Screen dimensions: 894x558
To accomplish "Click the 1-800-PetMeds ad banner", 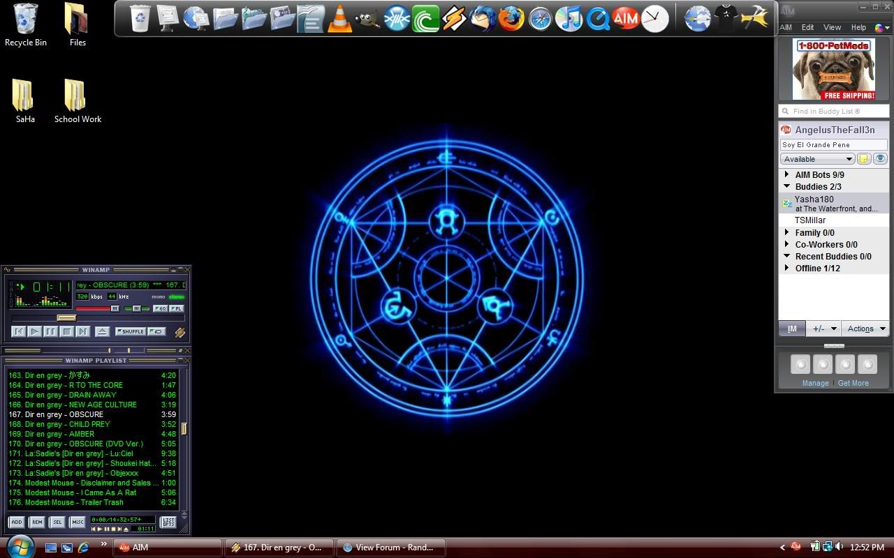I will 834,69.
